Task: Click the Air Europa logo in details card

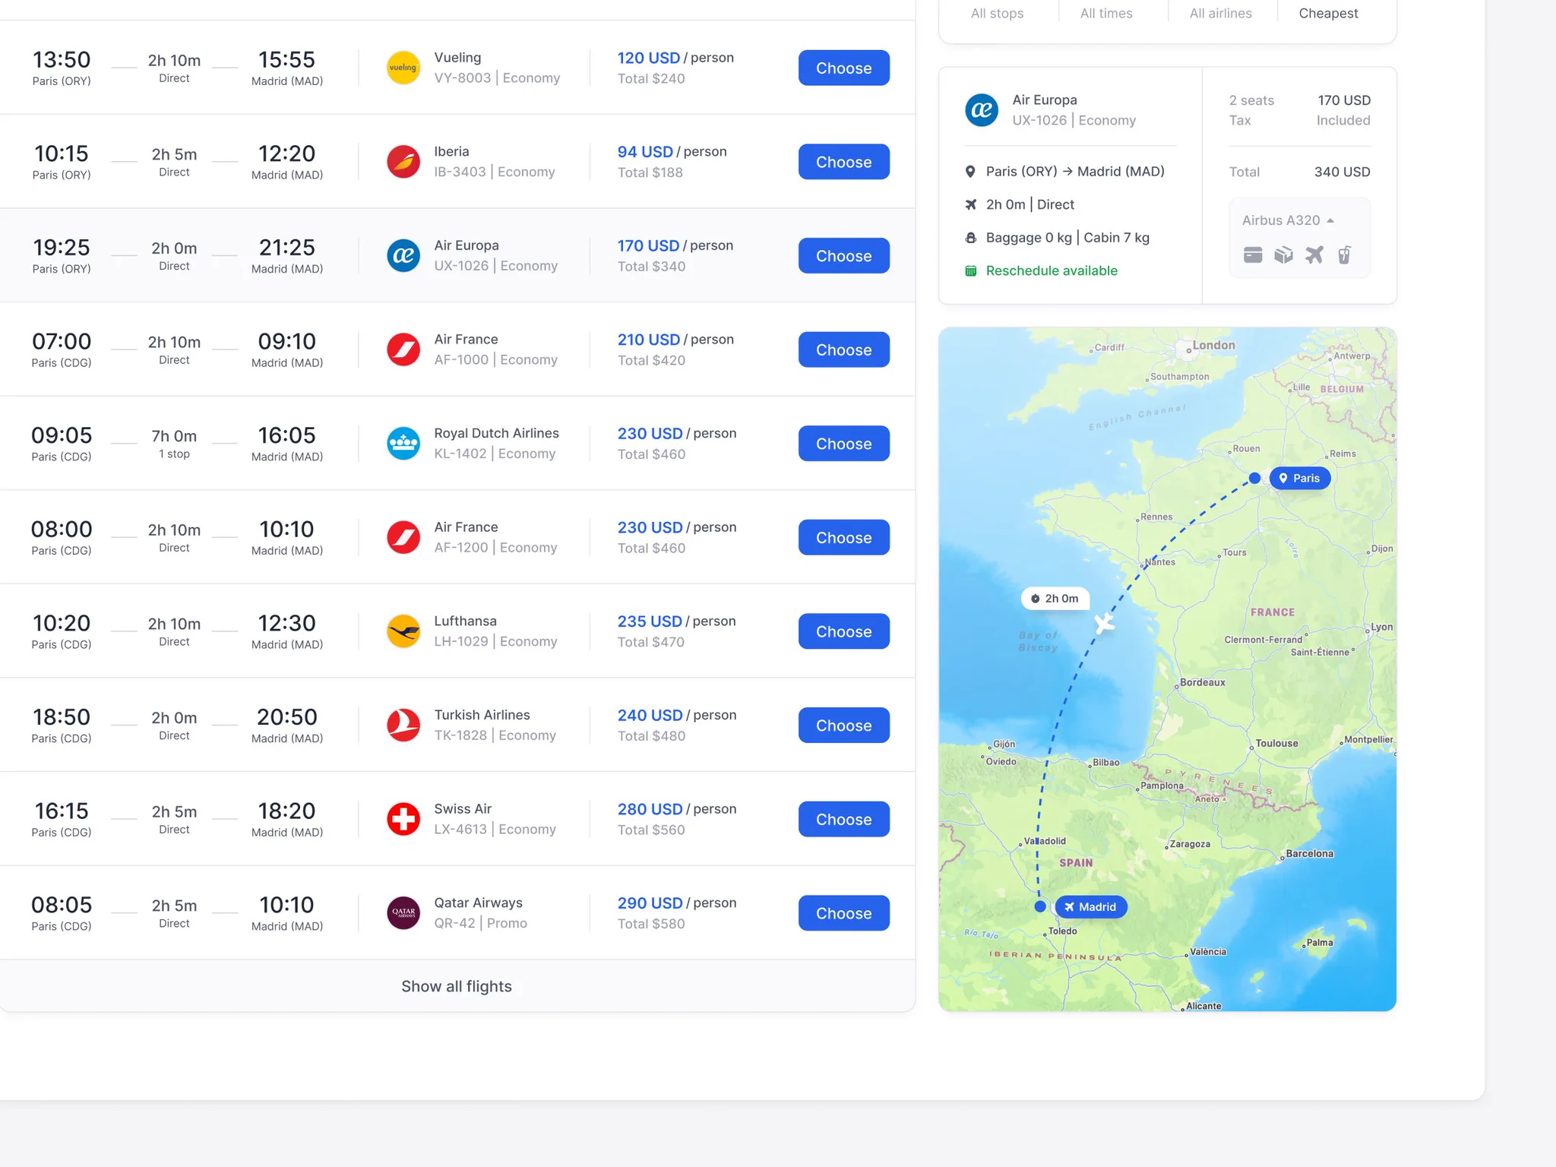Action: pos(982,110)
